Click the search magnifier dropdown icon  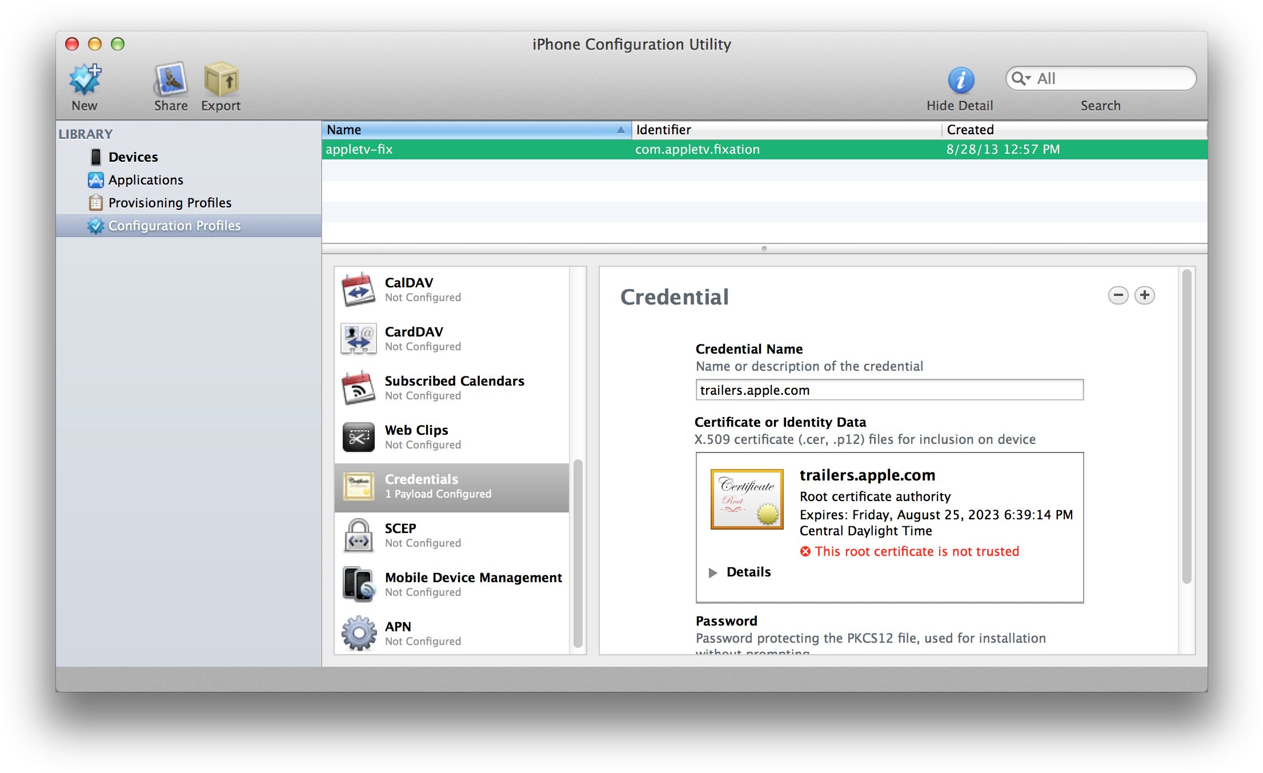(1021, 78)
